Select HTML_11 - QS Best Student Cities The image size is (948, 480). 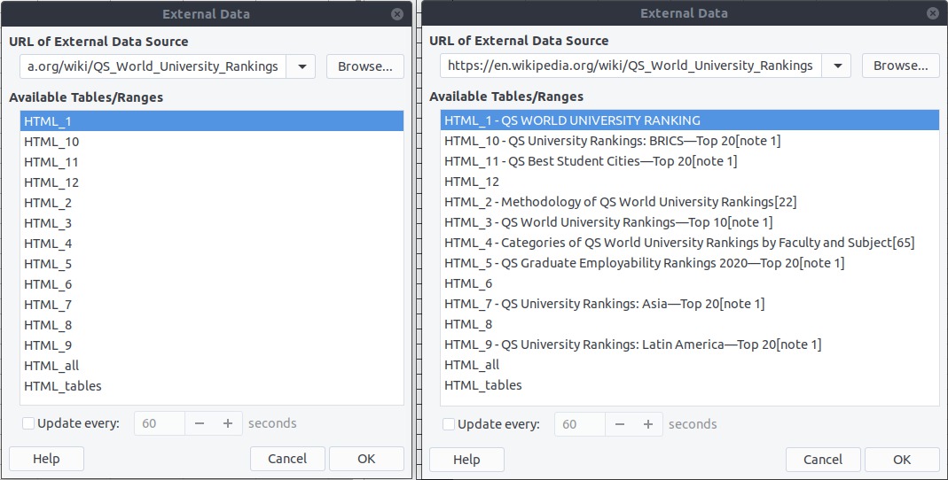[x=690, y=161]
